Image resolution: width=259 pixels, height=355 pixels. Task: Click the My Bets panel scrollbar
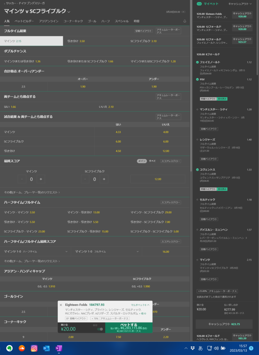257,37
